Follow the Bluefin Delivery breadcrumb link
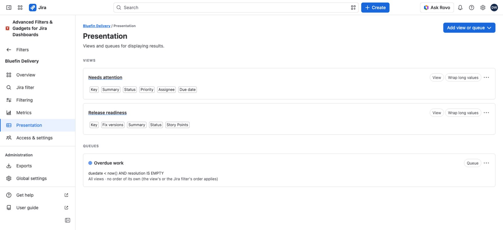 (x=97, y=26)
